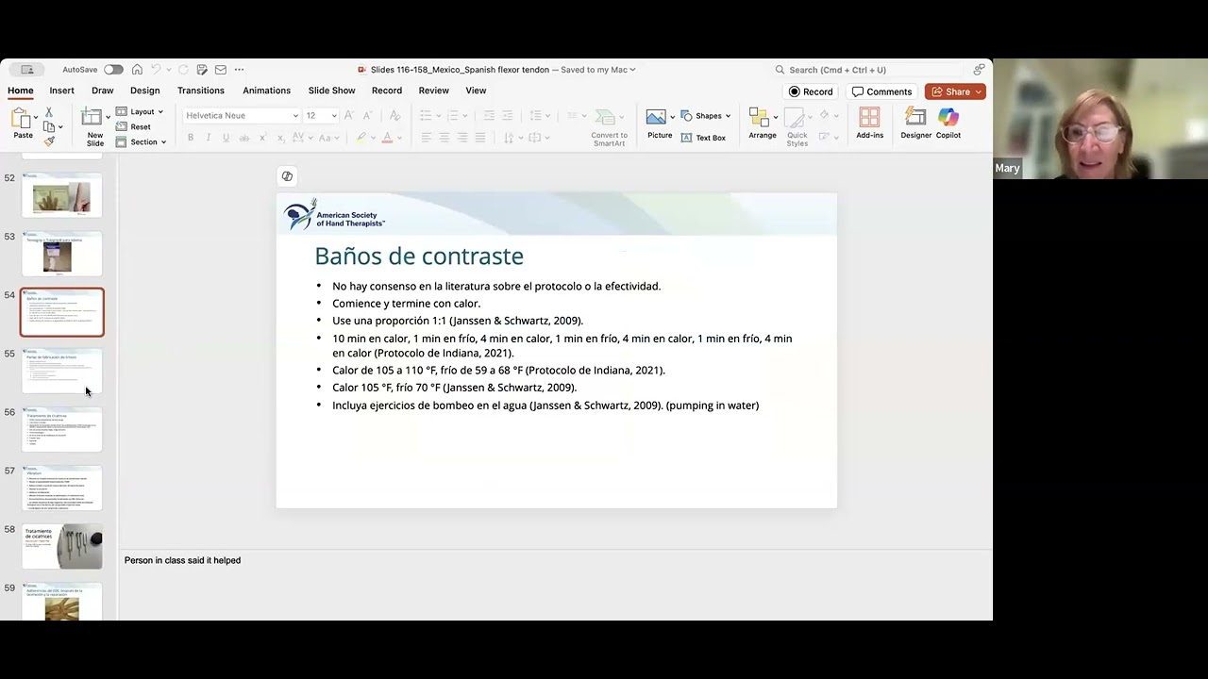Switch to the Slide Show tab
1208x679 pixels.
coord(332,91)
